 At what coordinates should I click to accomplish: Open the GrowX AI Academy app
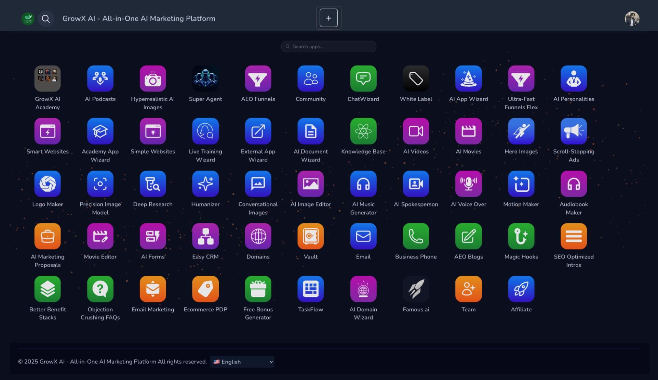48,79
